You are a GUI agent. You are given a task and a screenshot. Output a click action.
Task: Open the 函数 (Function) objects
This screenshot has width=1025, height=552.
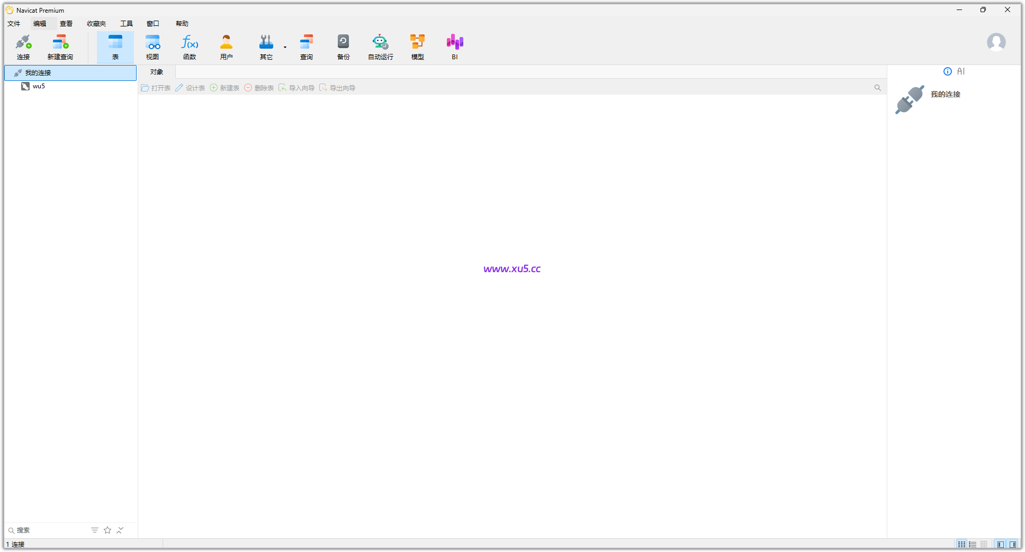point(190,47)
